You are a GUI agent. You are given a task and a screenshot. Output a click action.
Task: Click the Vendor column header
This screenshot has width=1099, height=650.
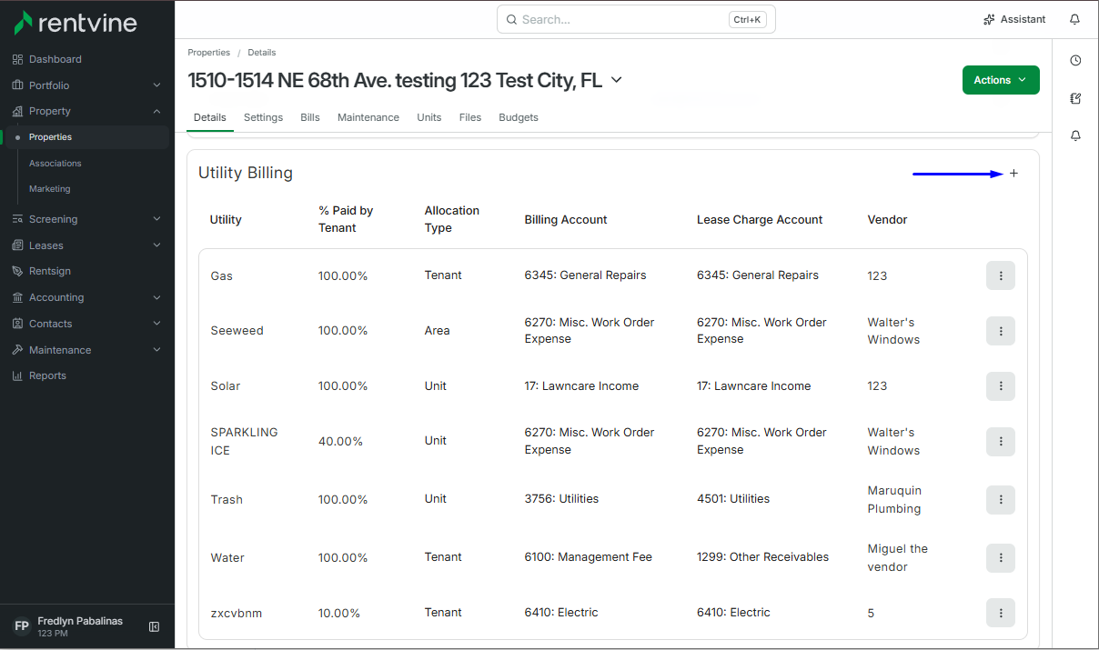point(887,219)
